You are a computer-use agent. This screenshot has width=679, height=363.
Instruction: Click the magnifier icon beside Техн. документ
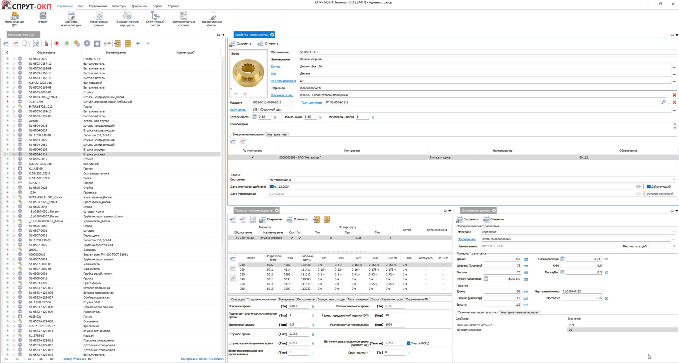[663, 102]
